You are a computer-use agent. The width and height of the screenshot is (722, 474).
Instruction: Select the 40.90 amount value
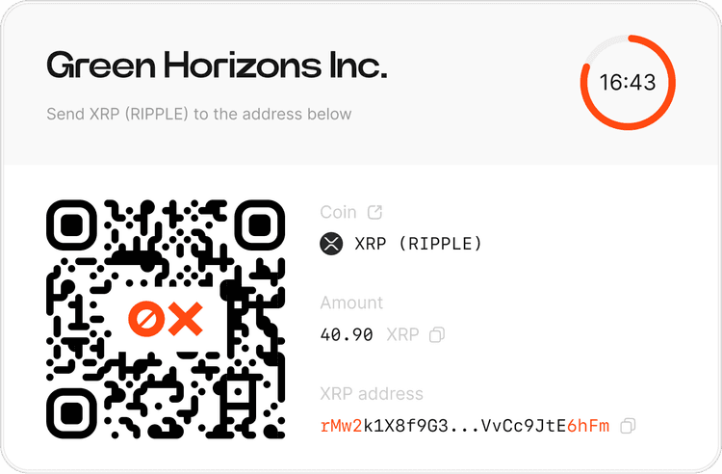tap(347, 335)
